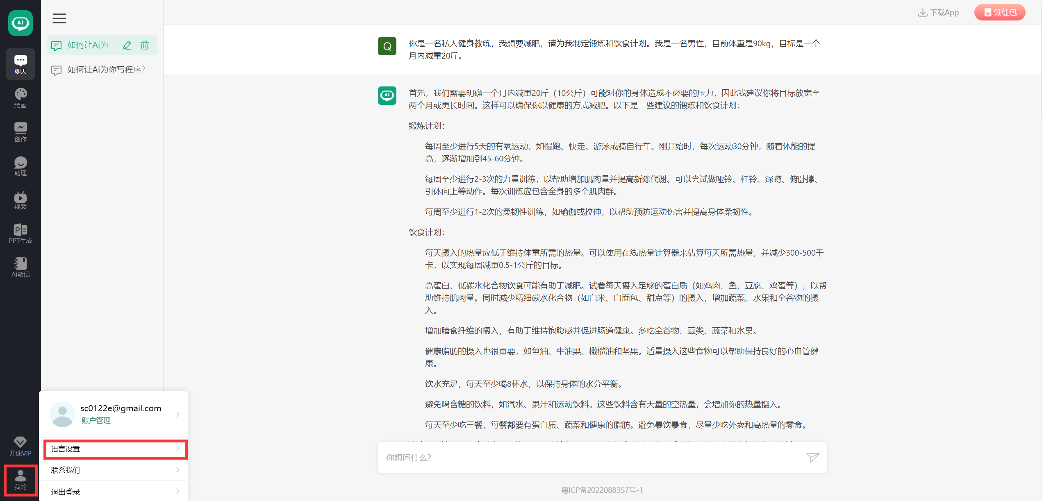This screenshot has height=501, width=1042.
Task: Select the 视频 video feature
Action: coord(20,200)
